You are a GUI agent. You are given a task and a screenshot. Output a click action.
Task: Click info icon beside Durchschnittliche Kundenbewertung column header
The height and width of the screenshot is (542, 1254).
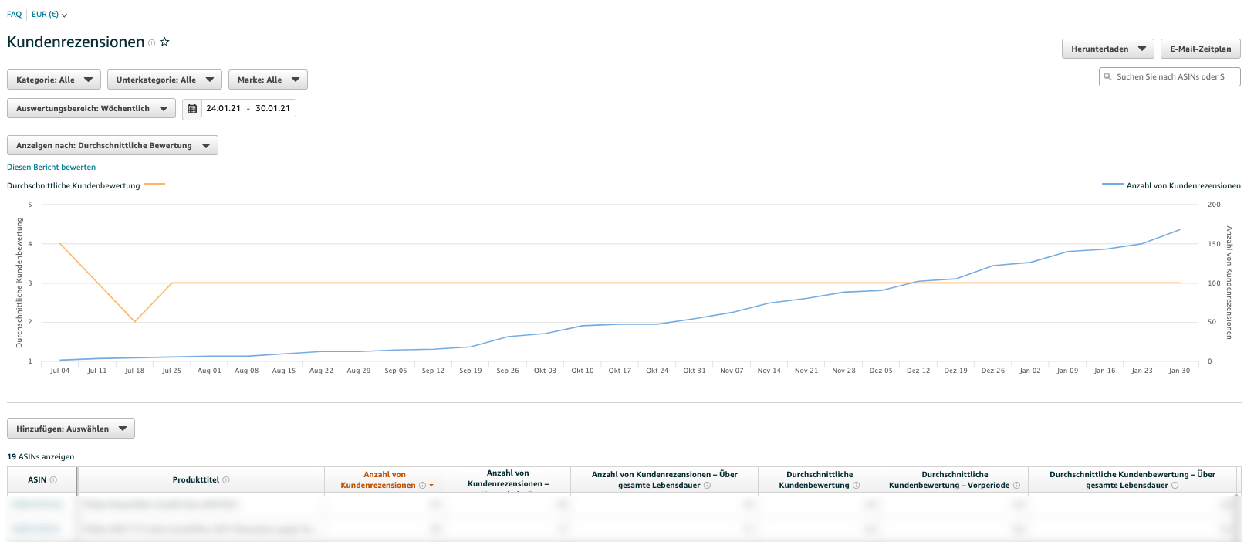pyautogui.click(x=857, y=486)
